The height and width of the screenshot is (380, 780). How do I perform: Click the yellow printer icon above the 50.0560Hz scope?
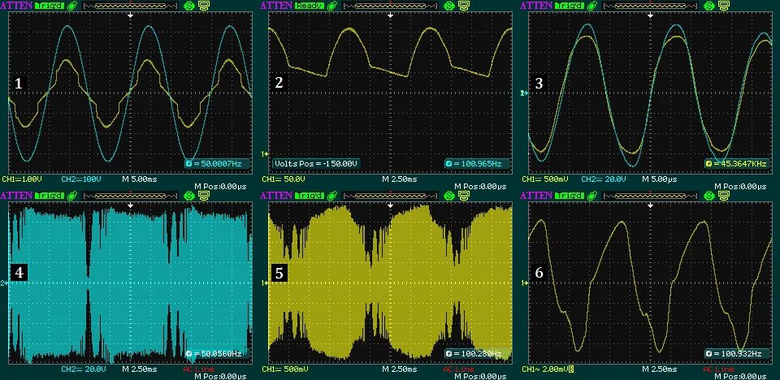pos(203,196)
